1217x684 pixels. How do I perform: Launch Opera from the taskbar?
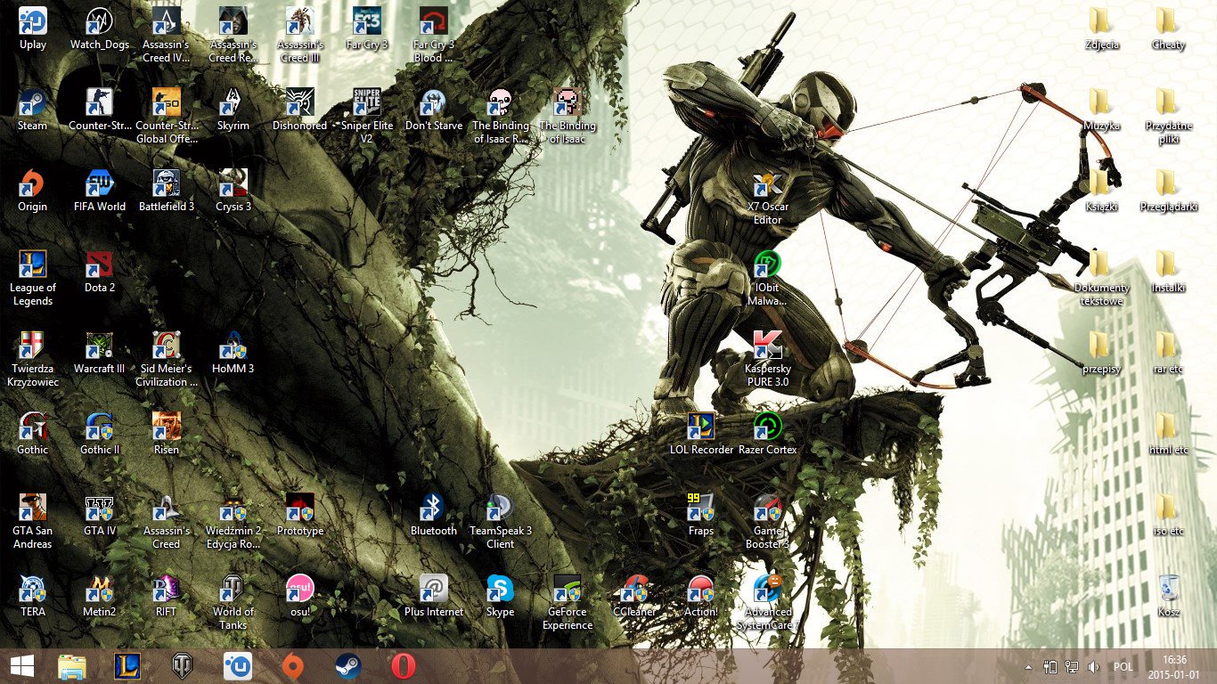pos(403,666)
